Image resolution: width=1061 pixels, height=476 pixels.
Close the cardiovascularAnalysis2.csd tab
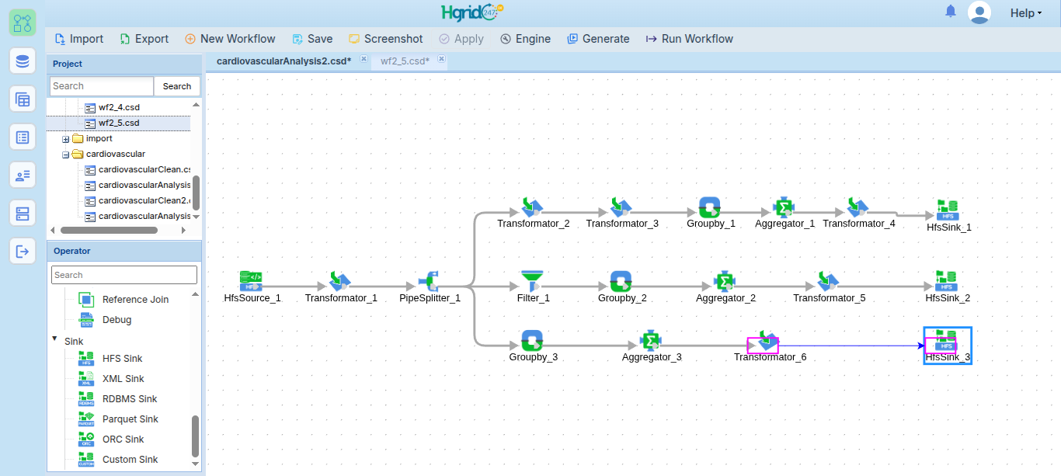364,59
